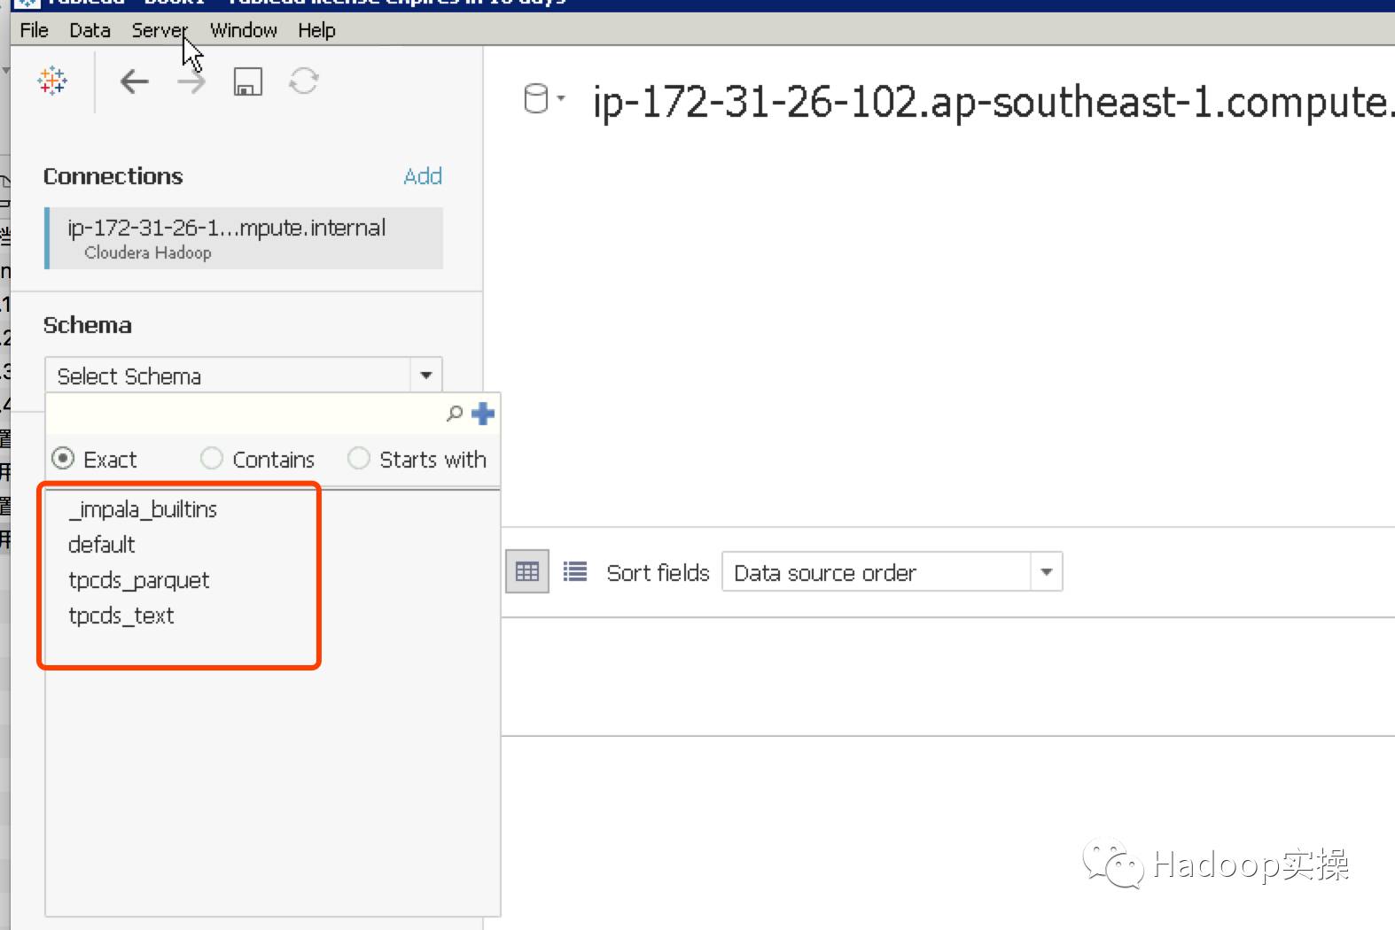Viewport: 1395px width, 930px height.
Task: Click the blue plus icon in schema search
Action: (483, 414)
